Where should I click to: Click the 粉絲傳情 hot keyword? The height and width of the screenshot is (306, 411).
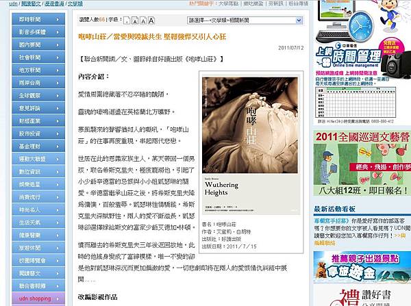pyautogui.click(x=298, y=3)
